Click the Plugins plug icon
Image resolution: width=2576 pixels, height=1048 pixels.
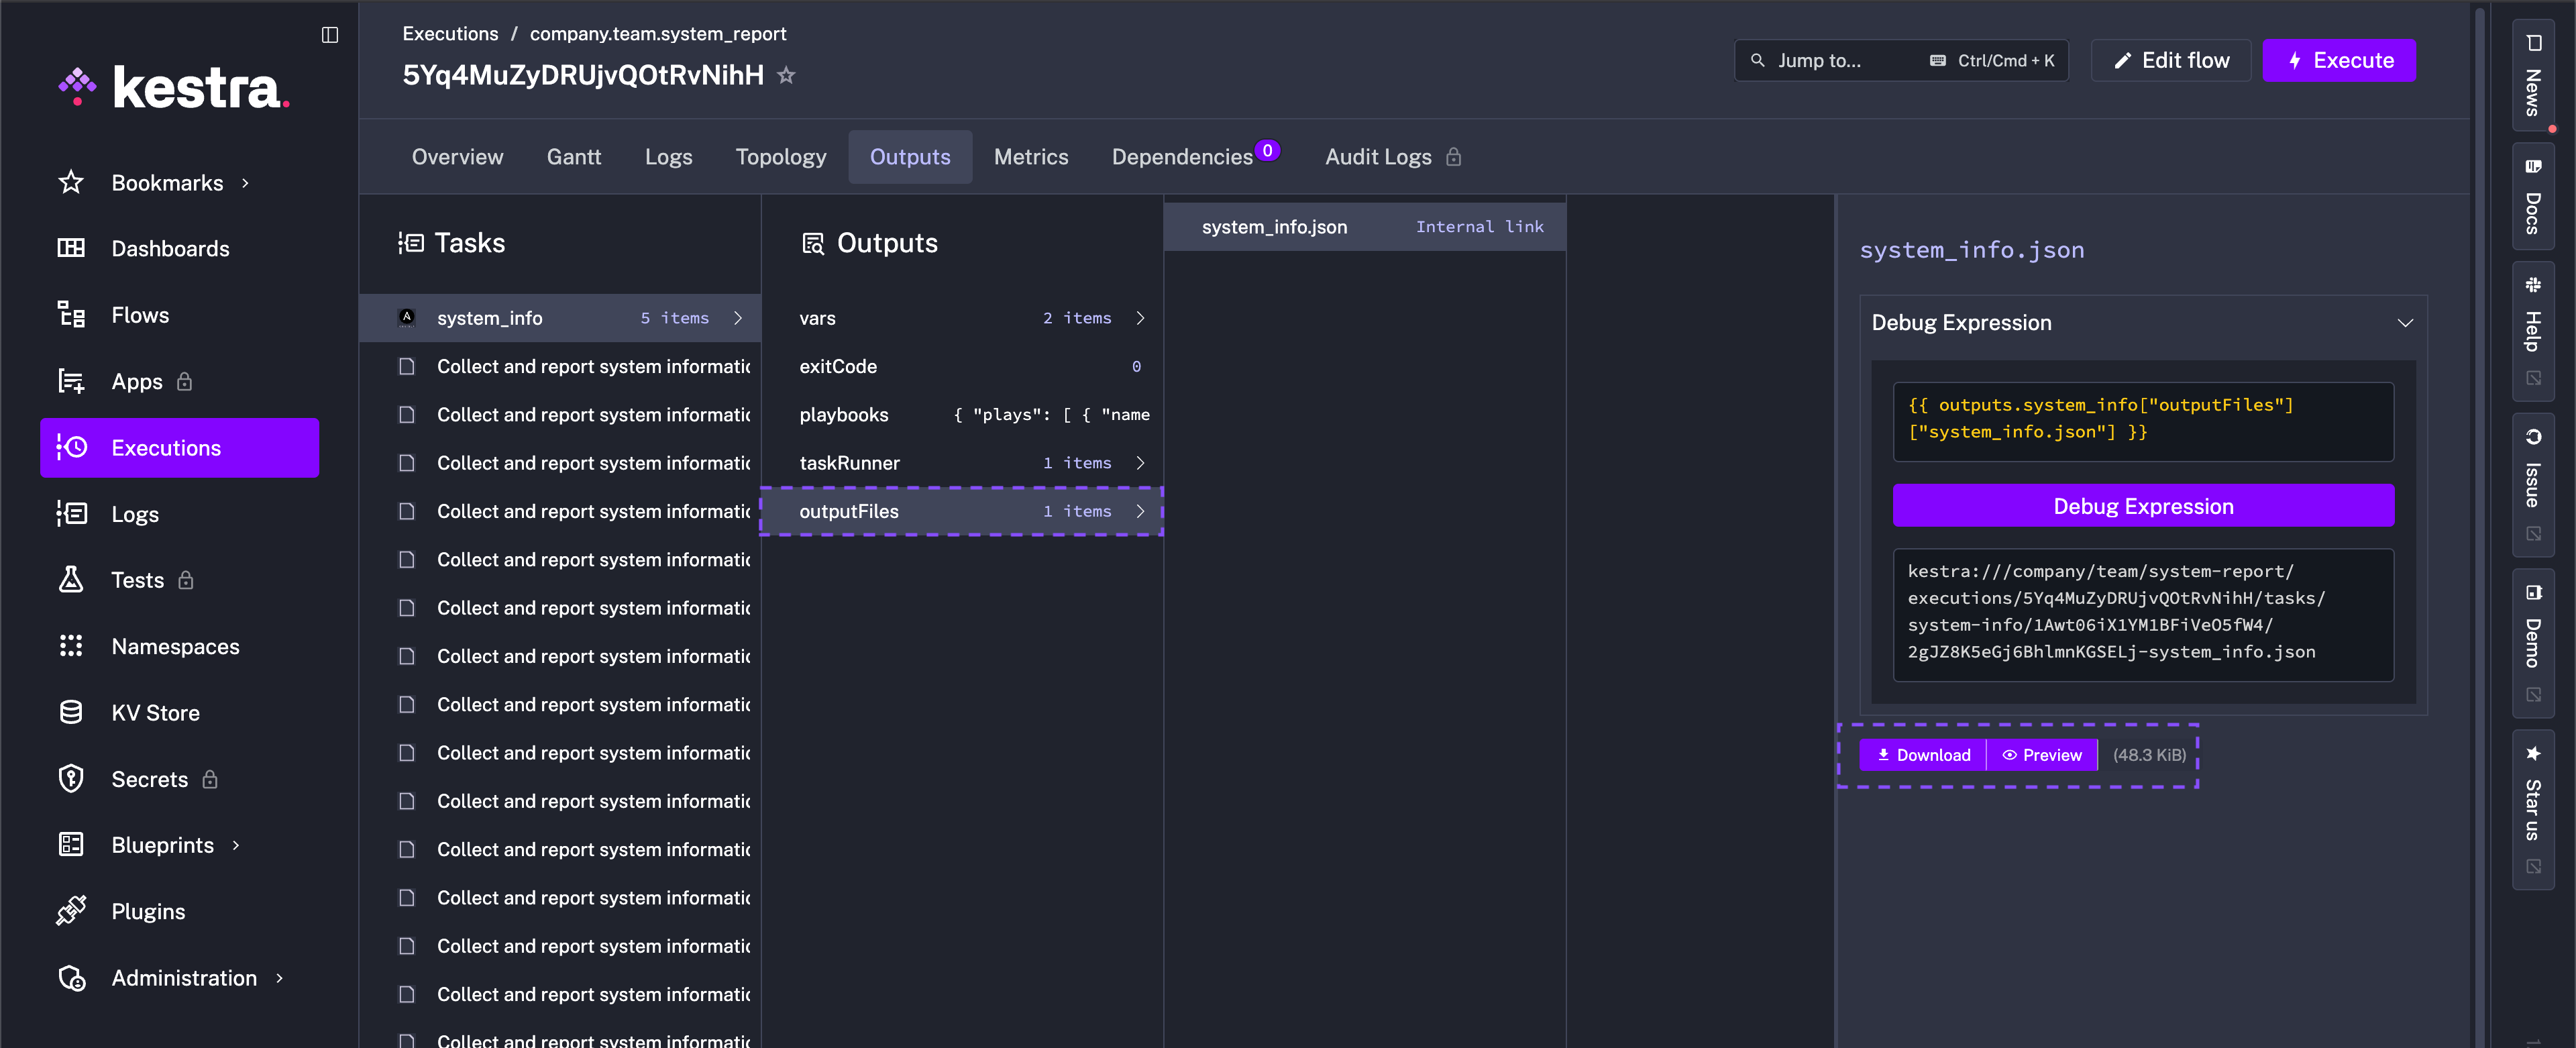(71, 911)
